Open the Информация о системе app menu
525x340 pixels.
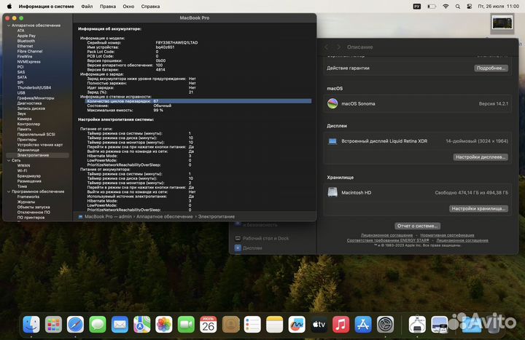46,6
